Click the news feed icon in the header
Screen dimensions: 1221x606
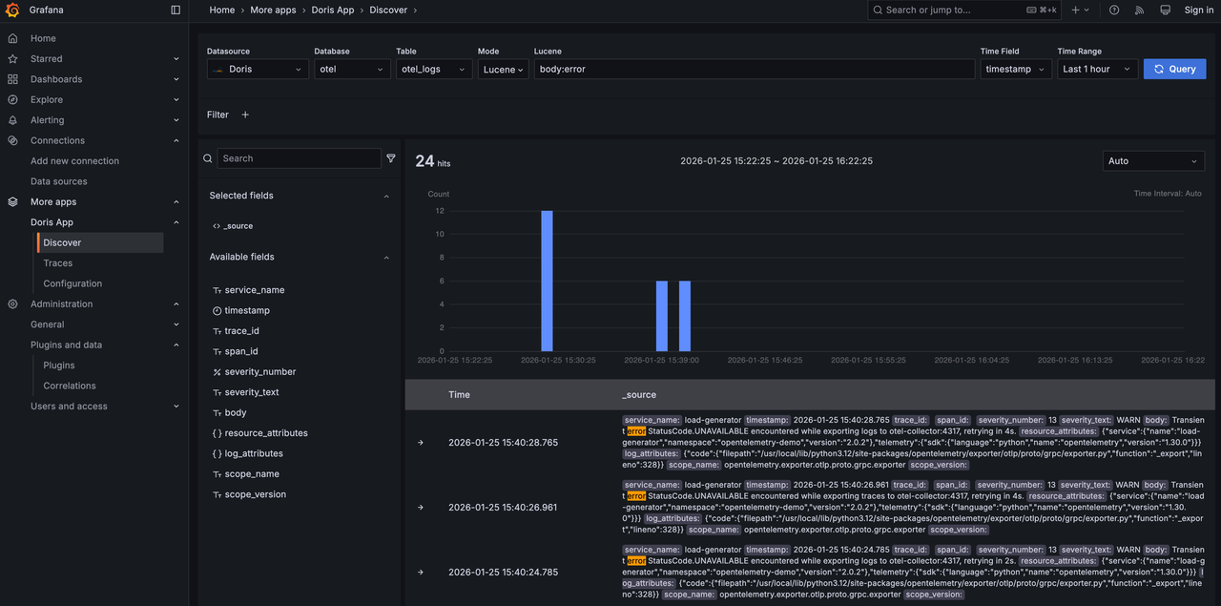pos(1138,10)
